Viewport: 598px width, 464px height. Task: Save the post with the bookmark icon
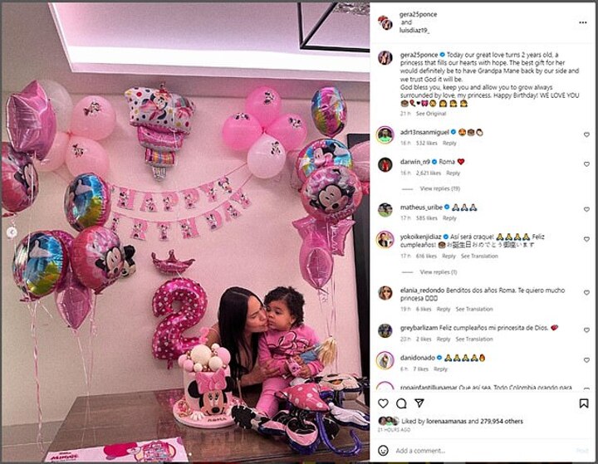pos(584,403)
